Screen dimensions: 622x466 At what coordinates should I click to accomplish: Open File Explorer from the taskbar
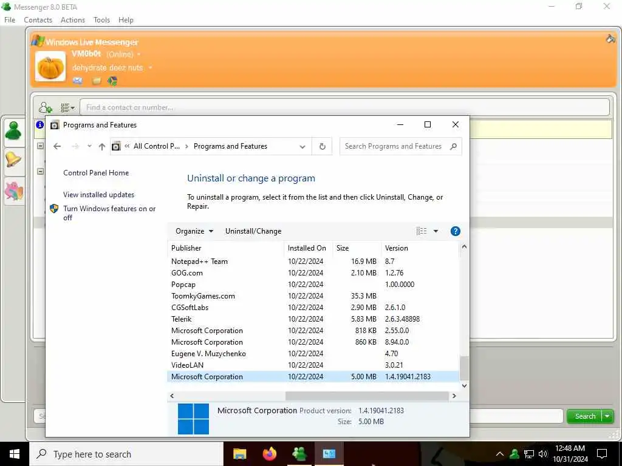coord(239,454)
